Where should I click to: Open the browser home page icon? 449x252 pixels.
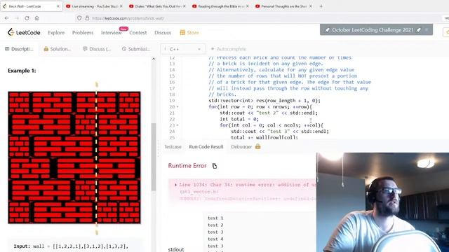click(x=37, y=18)
